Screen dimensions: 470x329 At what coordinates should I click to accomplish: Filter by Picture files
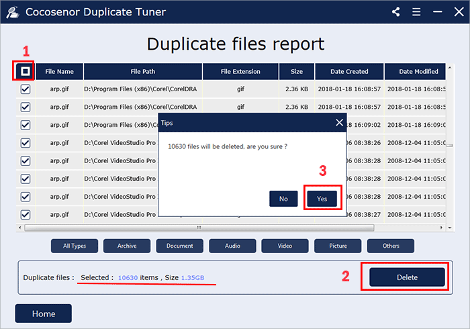pyautogui.click(x=338, y=246)
